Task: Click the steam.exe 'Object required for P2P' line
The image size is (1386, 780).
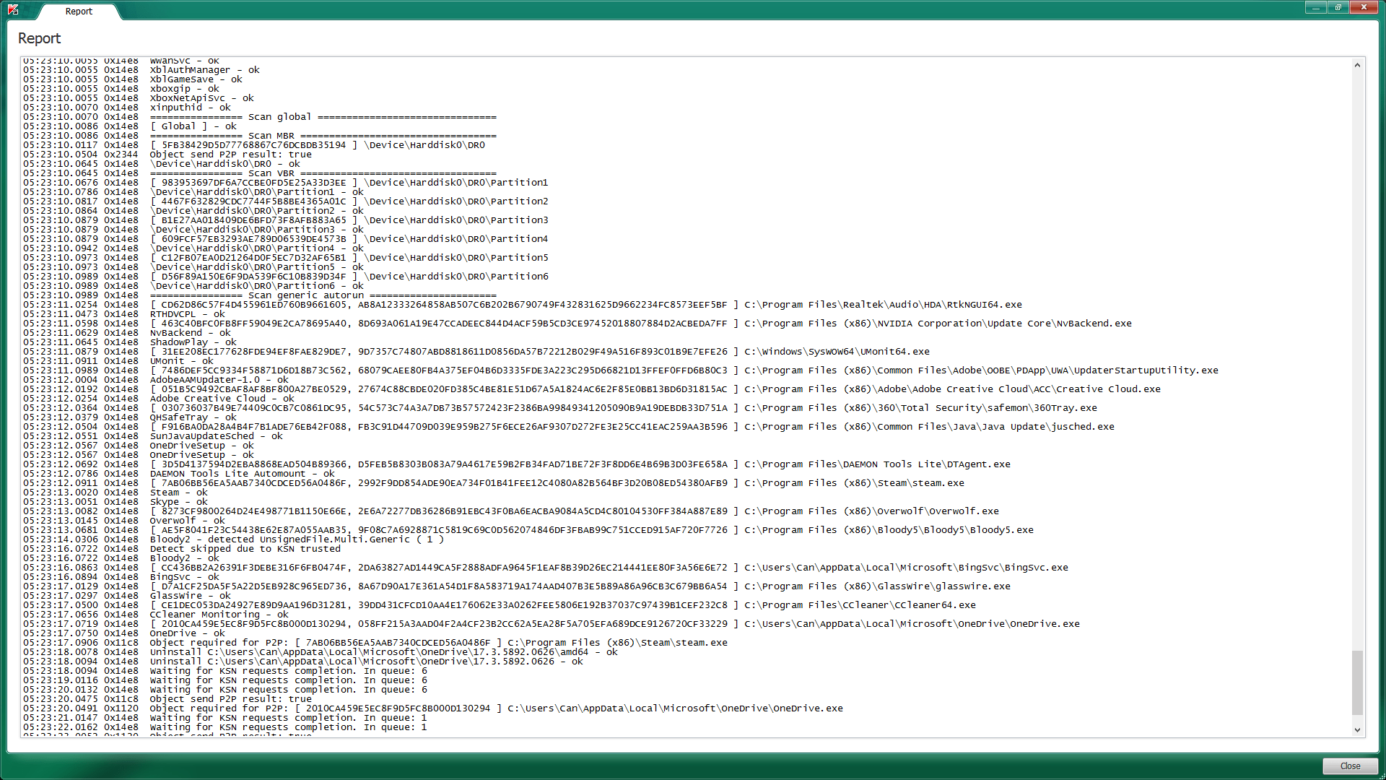Action: click(438, 643)
